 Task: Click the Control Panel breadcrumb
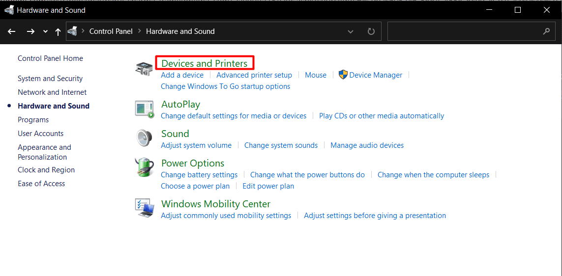[x=111, y=31]
